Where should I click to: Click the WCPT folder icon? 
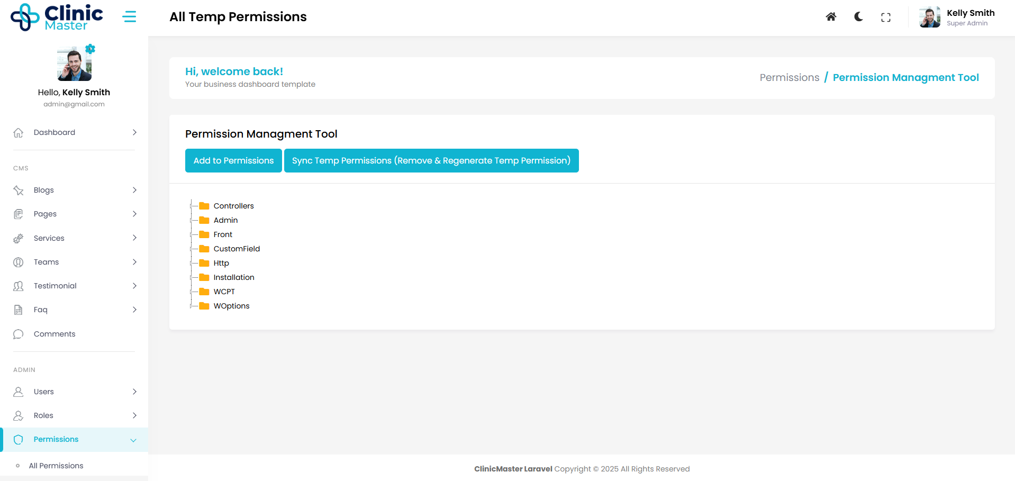click(x=204, y=292)
